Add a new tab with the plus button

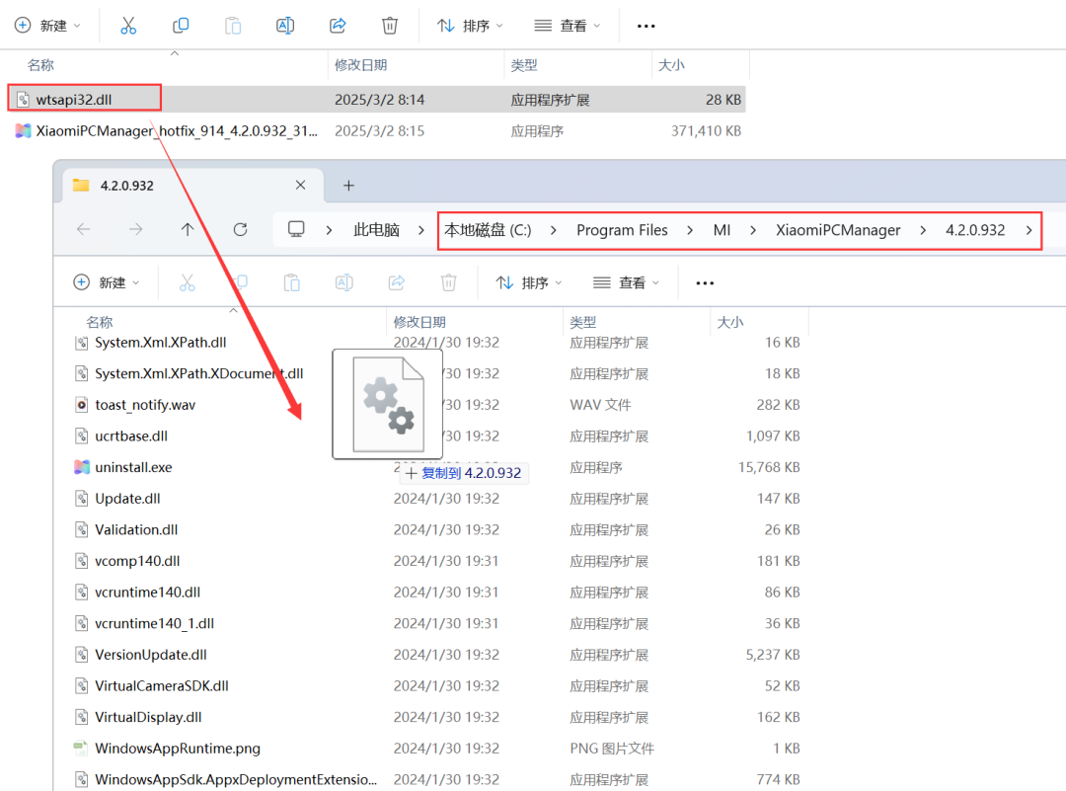pyautogui.click(x=348, y=185)
